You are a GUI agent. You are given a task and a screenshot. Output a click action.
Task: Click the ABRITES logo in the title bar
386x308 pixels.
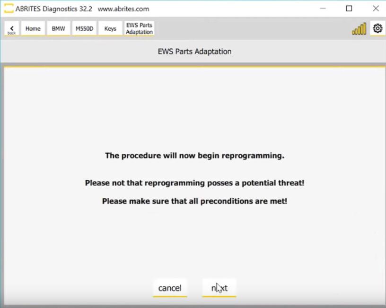pos(9,8)
